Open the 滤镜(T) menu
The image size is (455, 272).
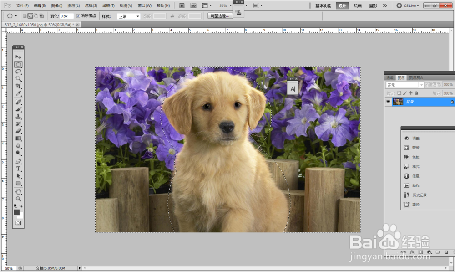tap(108, 5)
